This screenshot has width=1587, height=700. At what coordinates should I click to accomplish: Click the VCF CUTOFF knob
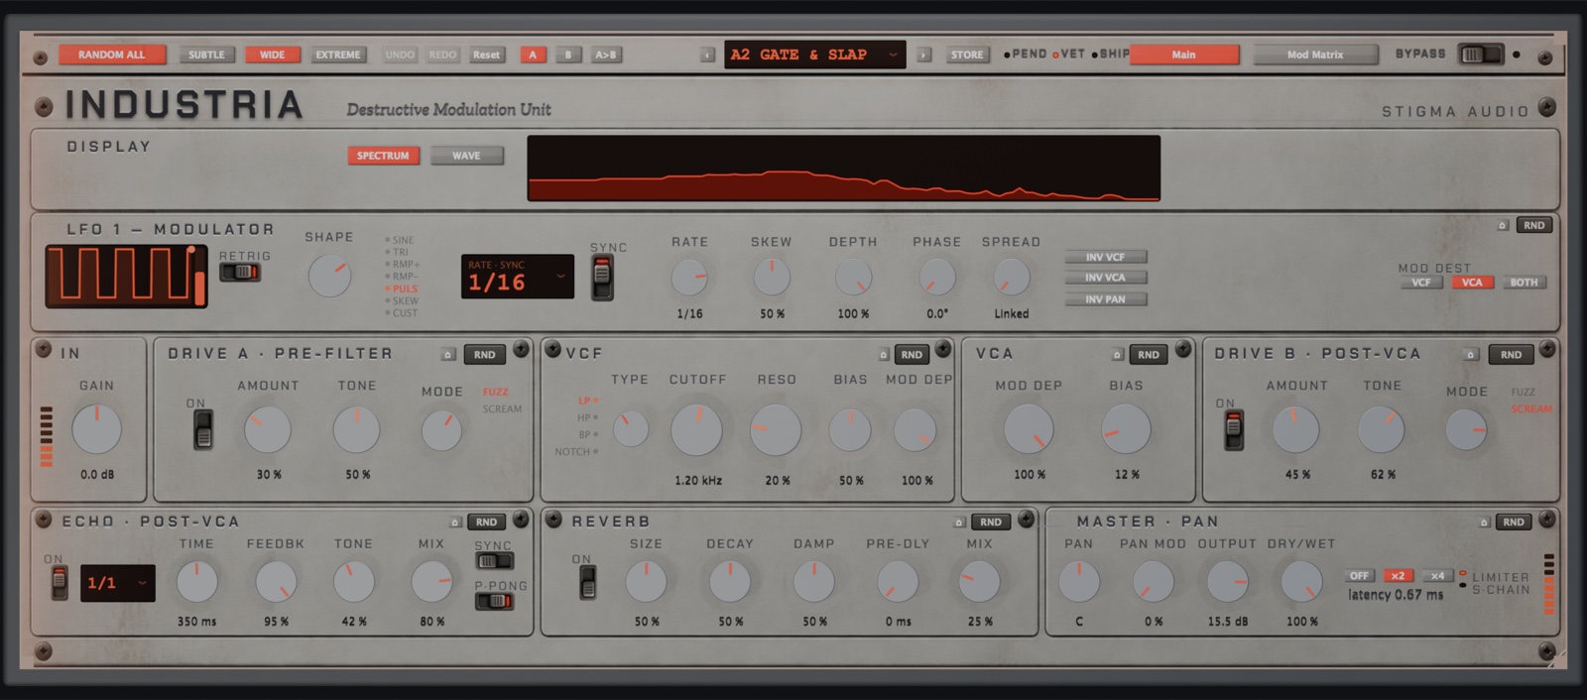(696, 429)
